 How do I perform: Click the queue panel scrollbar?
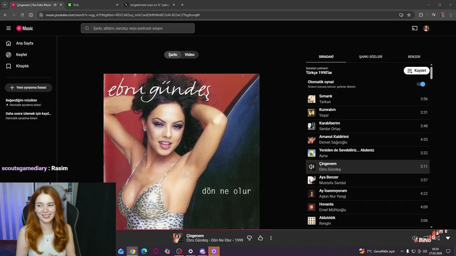pos(431,73)
